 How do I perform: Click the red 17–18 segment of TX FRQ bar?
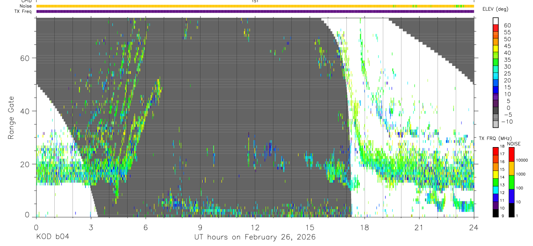(496, 151)
